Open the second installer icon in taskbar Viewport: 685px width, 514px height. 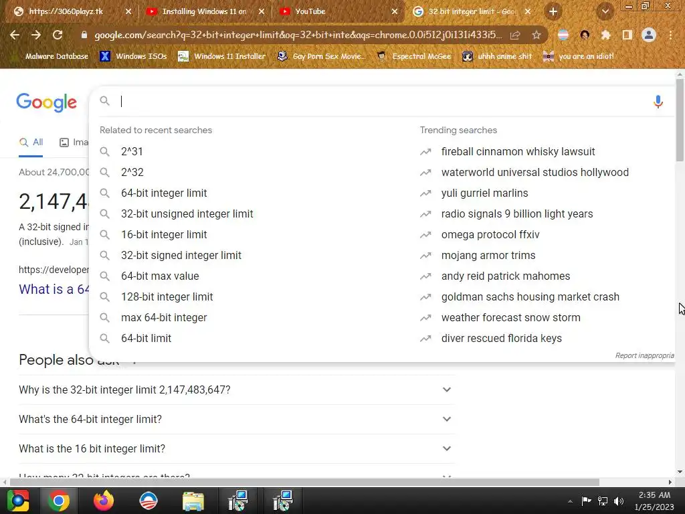283,501
